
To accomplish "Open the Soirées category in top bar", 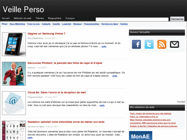I will click(124, 24).
